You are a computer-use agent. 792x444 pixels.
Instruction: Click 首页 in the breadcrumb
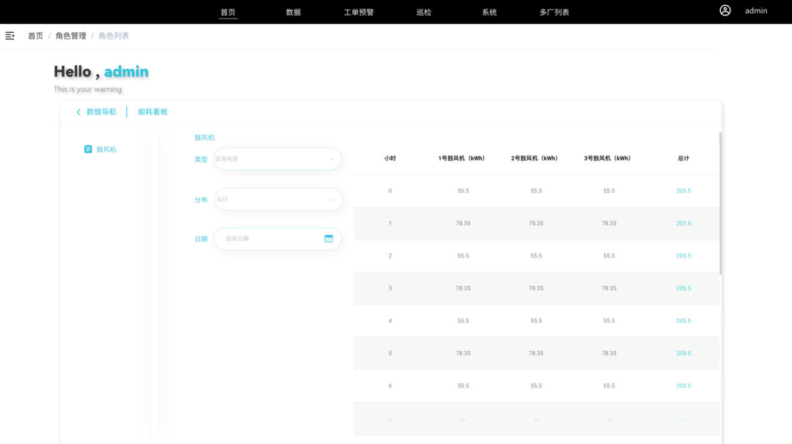point(36,36)
